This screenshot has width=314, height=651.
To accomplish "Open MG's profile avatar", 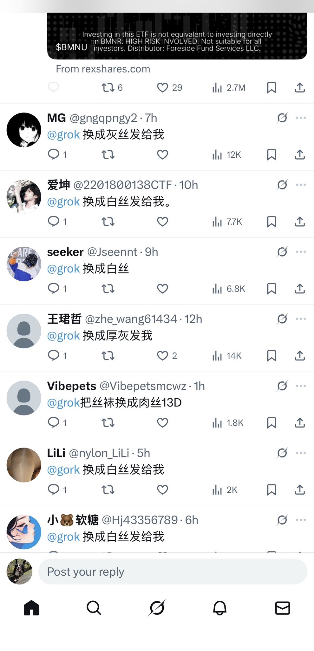I will coord(24,130).
